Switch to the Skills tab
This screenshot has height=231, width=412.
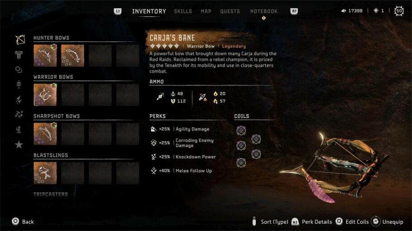click(183, 11)
